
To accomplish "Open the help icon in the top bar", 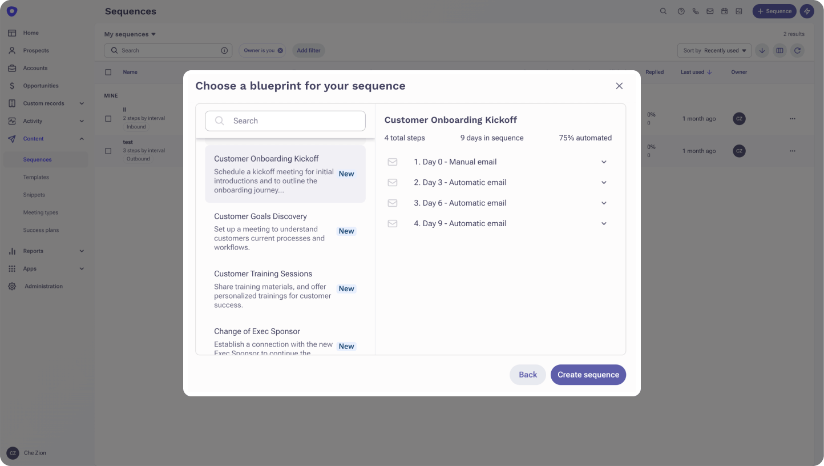I will (681, 11).
